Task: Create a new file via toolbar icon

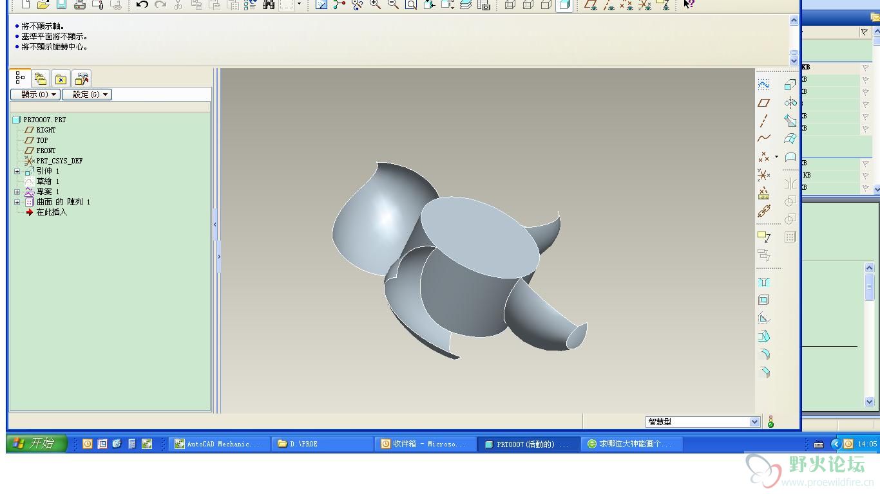Action: [x=25, y=5]
